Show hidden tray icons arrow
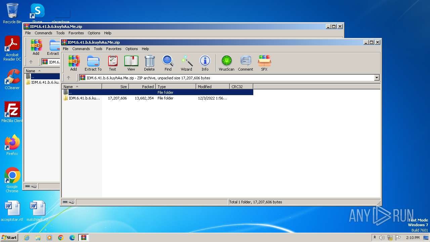 375,237
